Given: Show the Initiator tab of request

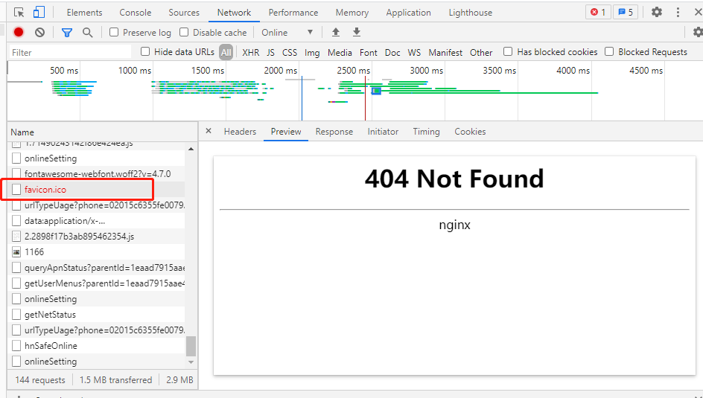Looking at the screenshot, I should pos(383,132).
